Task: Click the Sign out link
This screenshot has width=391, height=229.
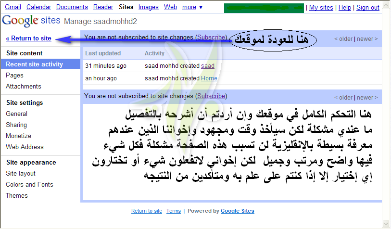Action: click(368, 8)
